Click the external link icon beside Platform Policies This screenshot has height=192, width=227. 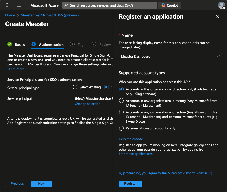point(211,173)
